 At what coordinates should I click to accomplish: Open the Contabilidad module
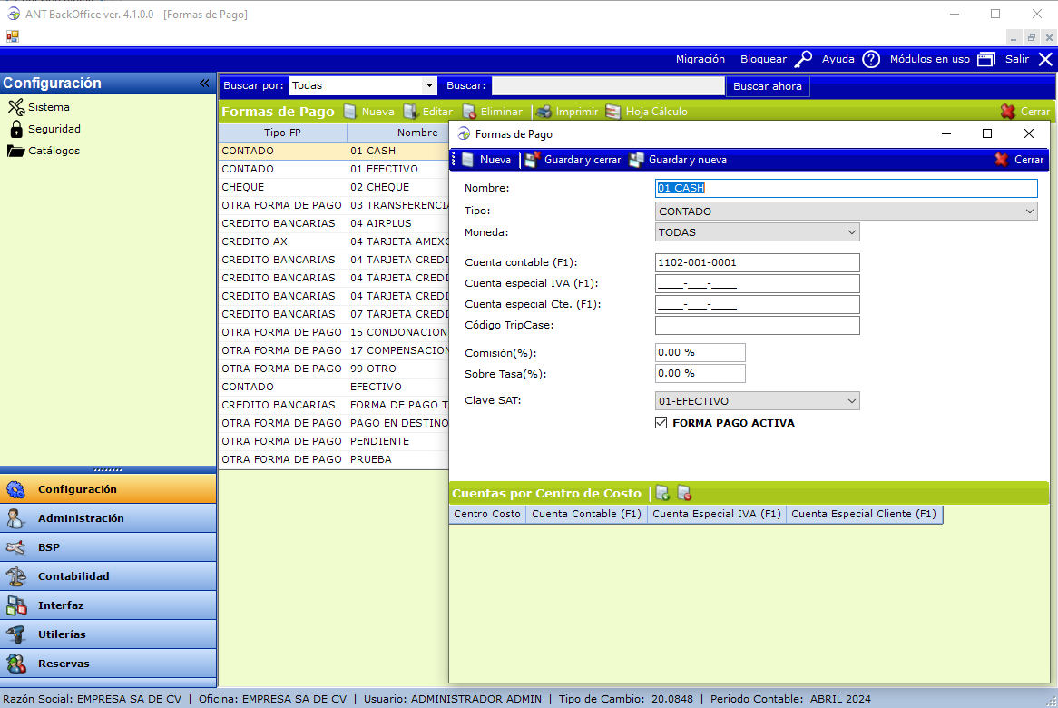coord(73,576)
